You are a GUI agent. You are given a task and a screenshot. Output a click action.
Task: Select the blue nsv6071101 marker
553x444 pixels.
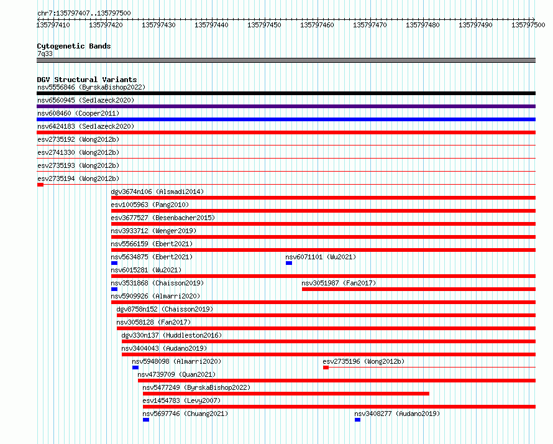[289, 263]
